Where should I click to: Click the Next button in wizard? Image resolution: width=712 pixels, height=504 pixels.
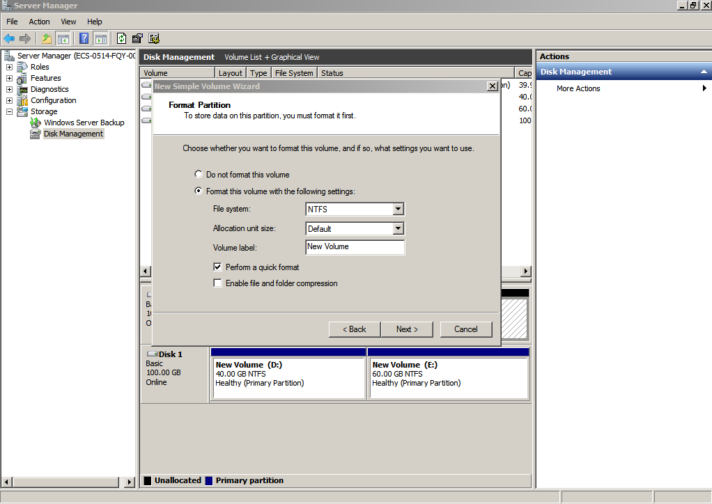click(407, 329)
